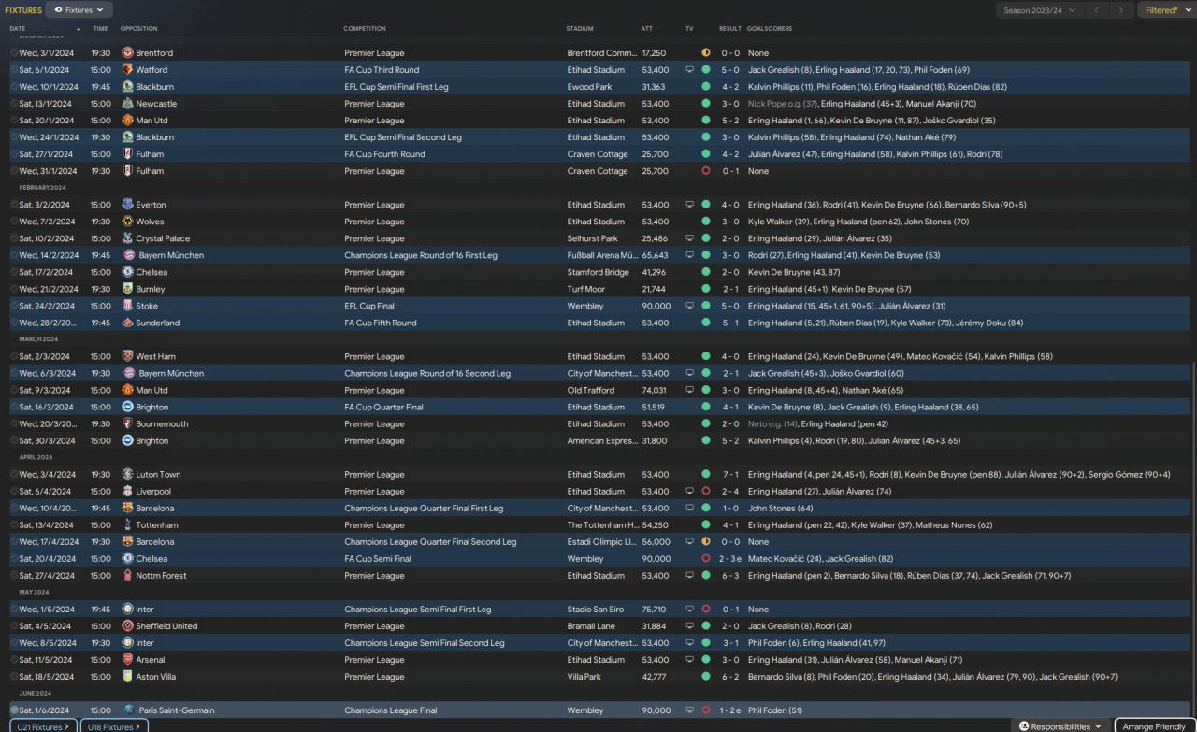Open the Fixtures view dropdown
Image resolution: width=1197 pixels, height=732 pixels.
pos(79,10)
